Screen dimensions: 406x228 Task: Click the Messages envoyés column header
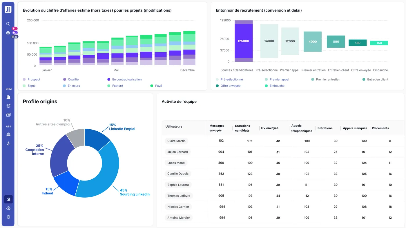click(217, 128)
